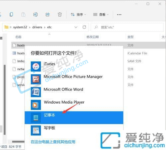166x150 pixels.
Task: Select the protocol file
Action: (19, 77)
